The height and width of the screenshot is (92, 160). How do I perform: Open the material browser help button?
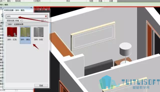[40, 10]
